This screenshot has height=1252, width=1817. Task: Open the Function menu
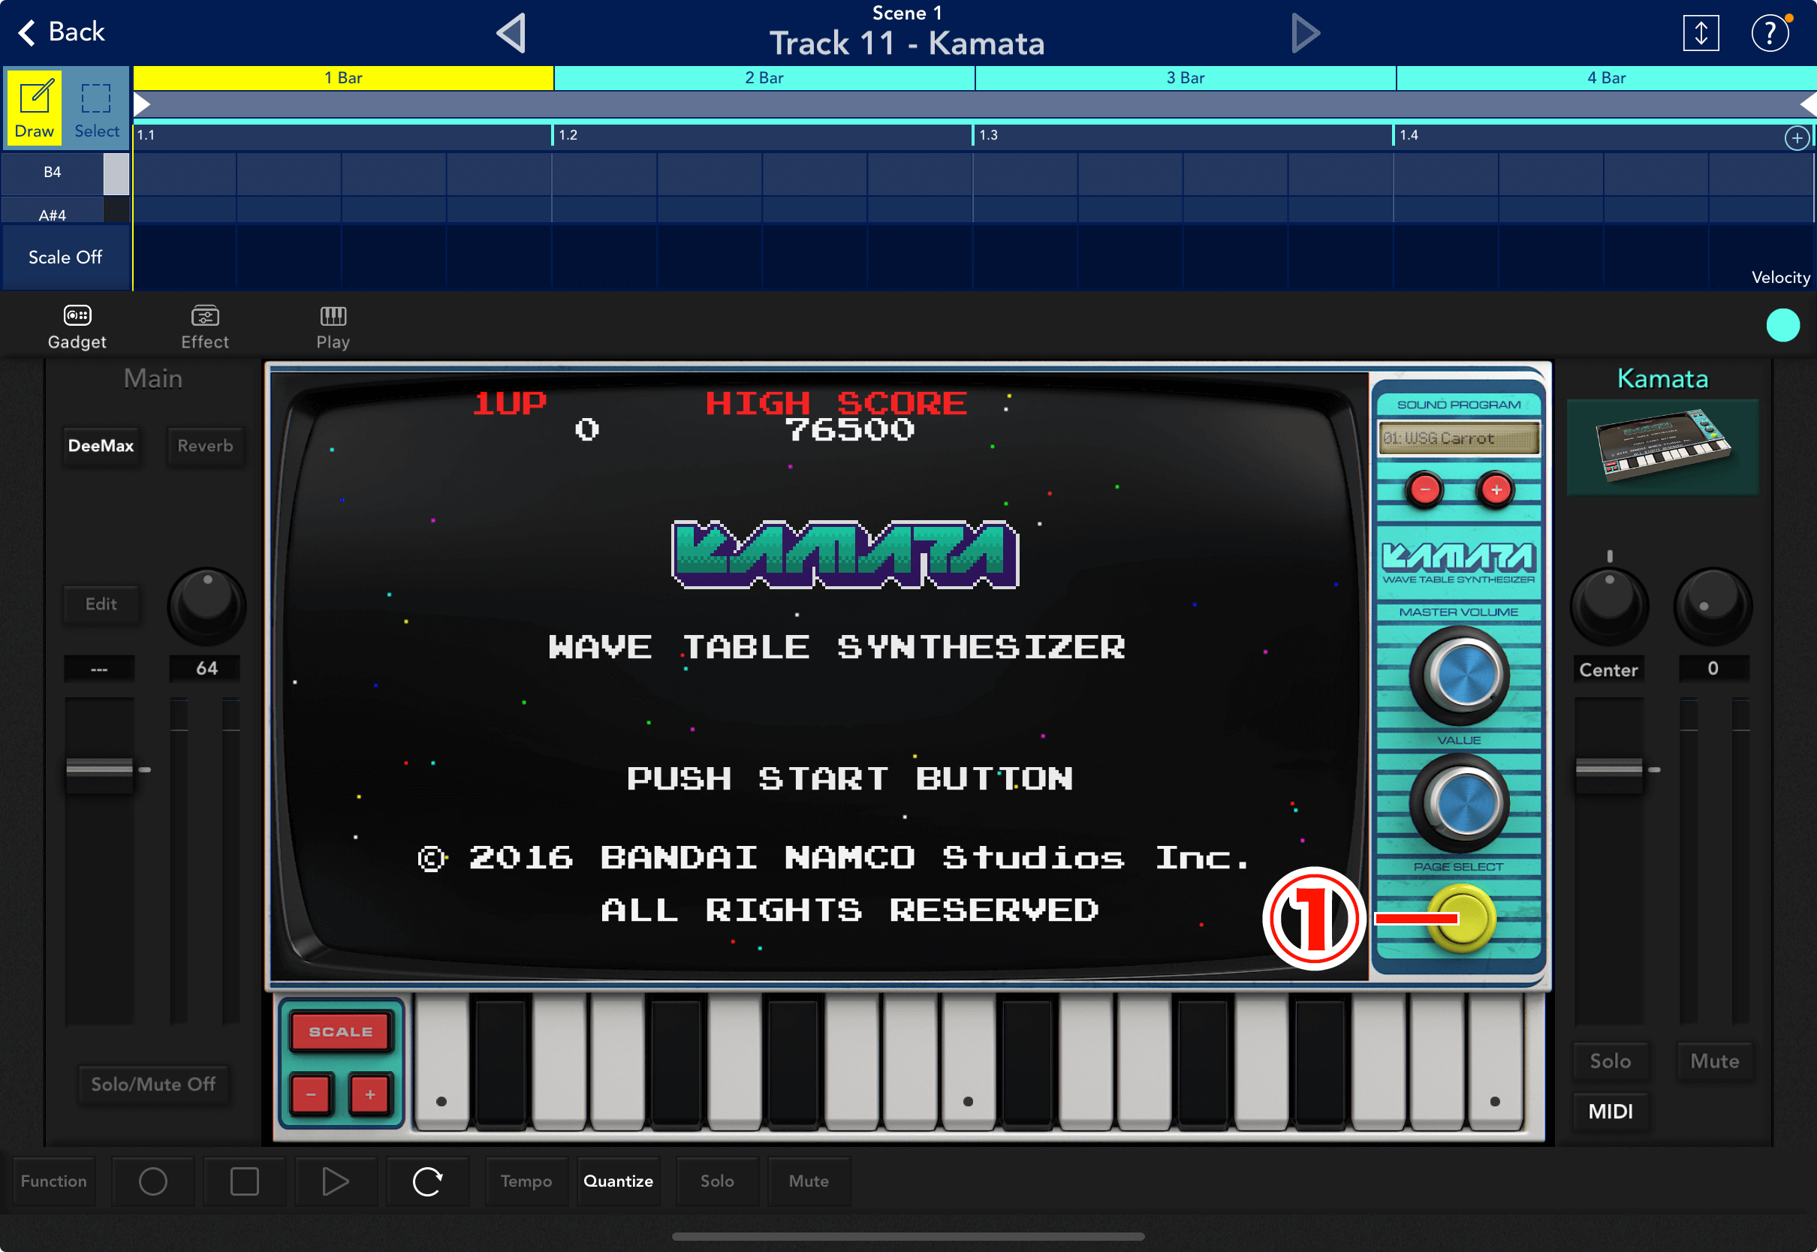point(53,1181)
